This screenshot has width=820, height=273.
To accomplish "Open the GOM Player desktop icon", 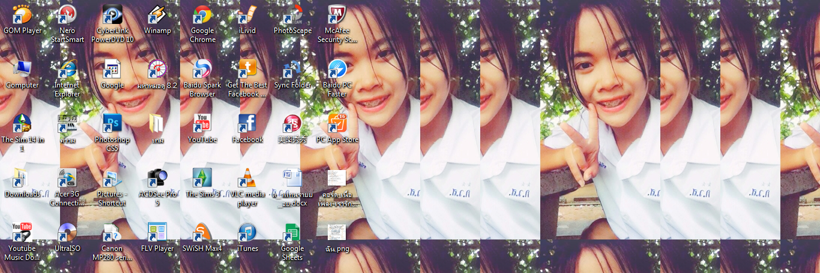I will [x=22, y=14].
